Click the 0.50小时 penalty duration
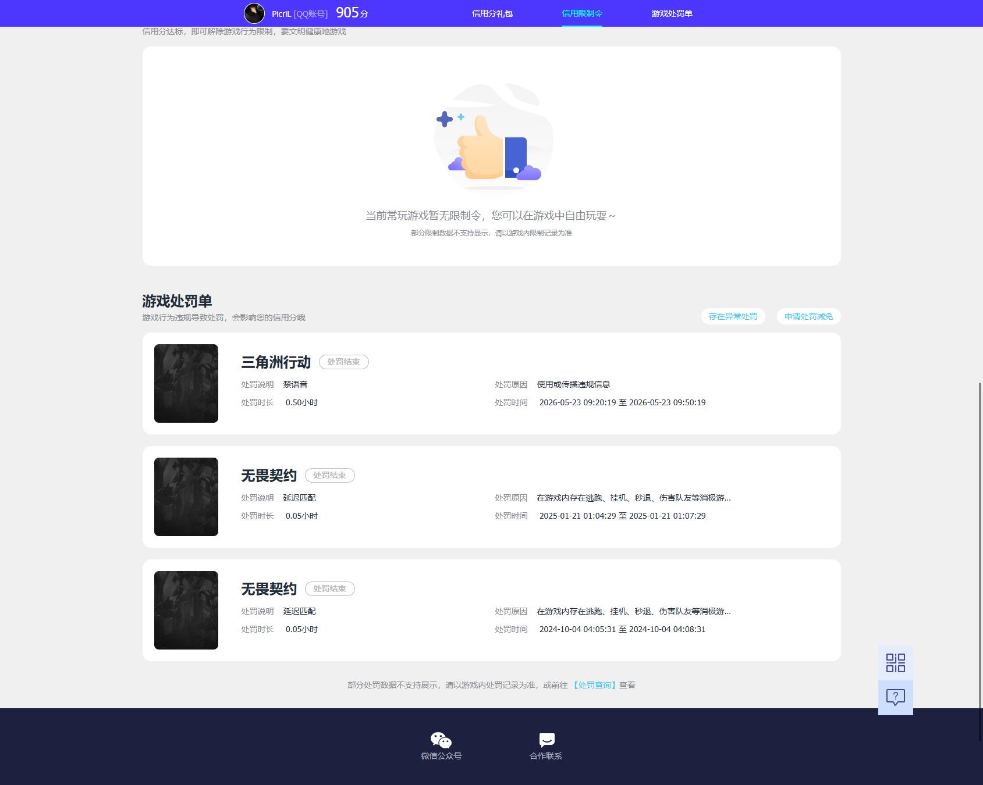The width and height of the screenshot is (983, 785). [301, 402]
